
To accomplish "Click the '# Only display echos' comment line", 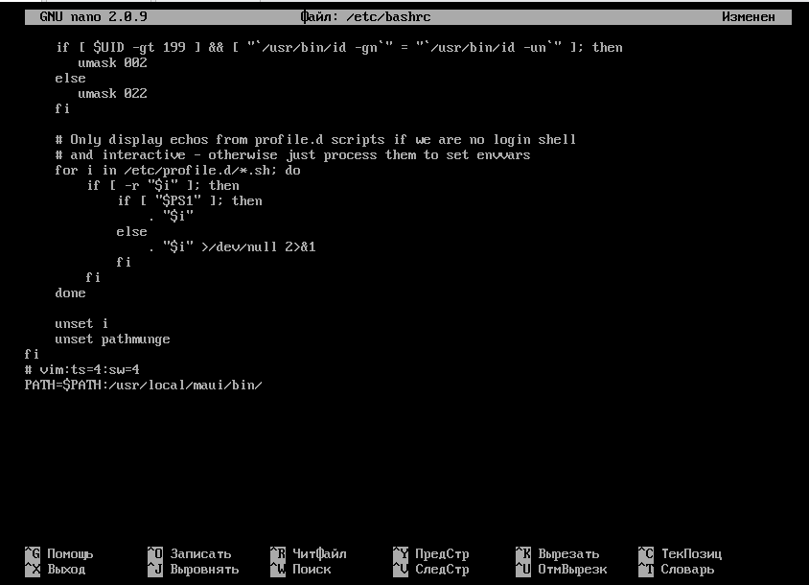I will pos(315,139).
